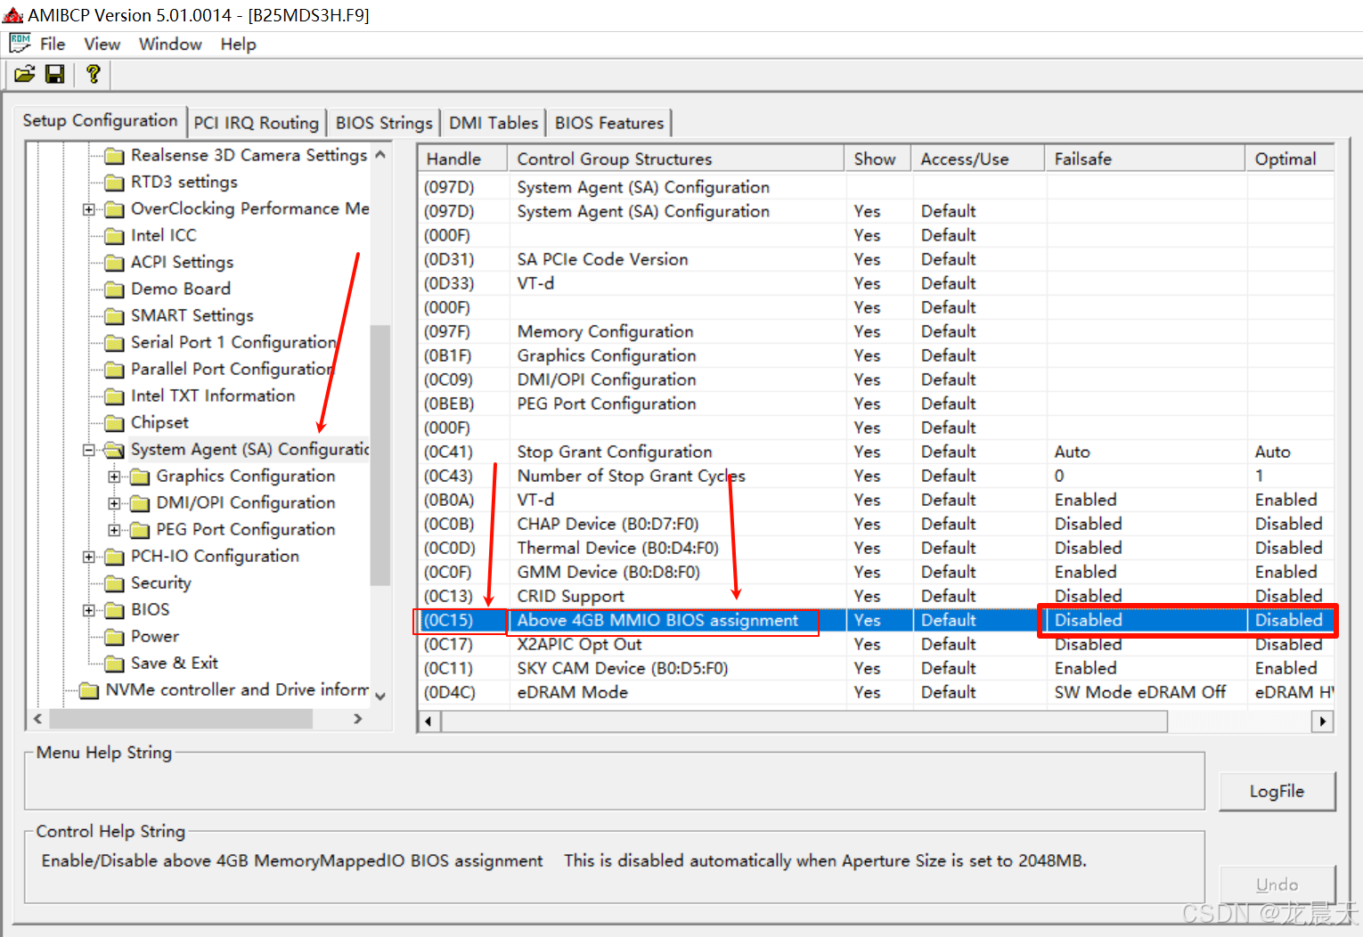Image resolution: width=1363 pixels, height=937 pixels.
Task: Select the X2APIC Opt Out row
Action: [x=876, y=644]
